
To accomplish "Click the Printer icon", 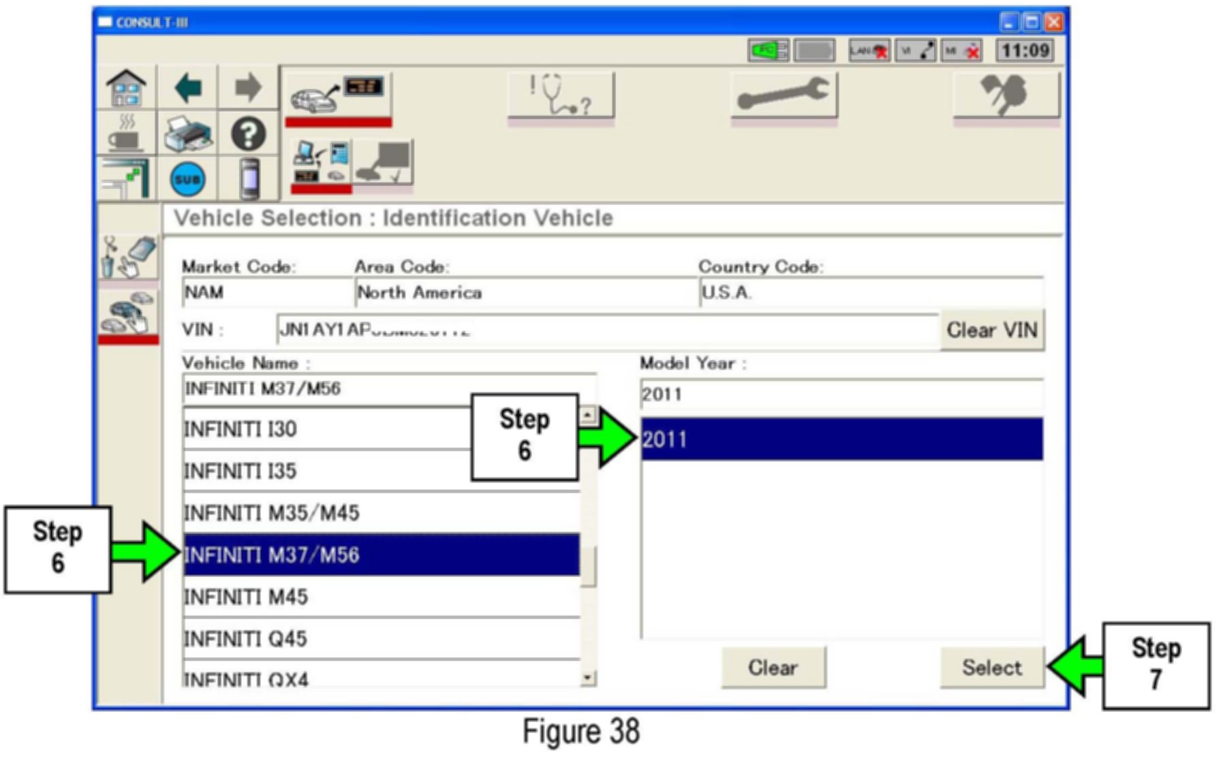I will click(188, 133).
